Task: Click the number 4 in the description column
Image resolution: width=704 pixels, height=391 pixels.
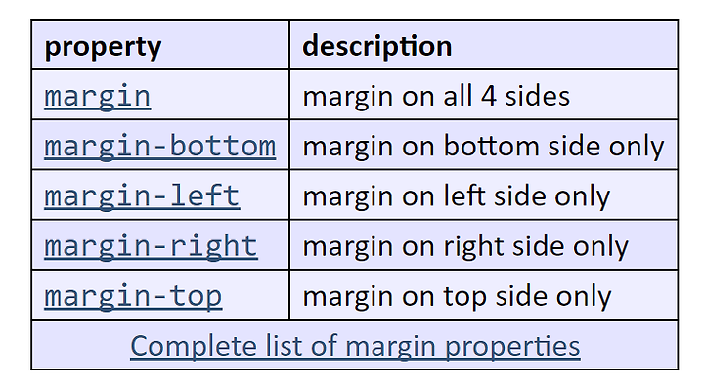Action: [x=489, y=96]
